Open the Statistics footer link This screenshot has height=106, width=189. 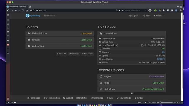click(82, 98)
